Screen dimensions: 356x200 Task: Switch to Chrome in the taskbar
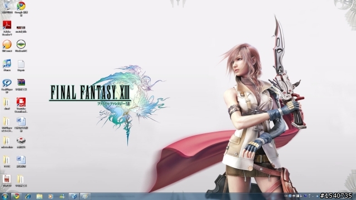(16, 196)
